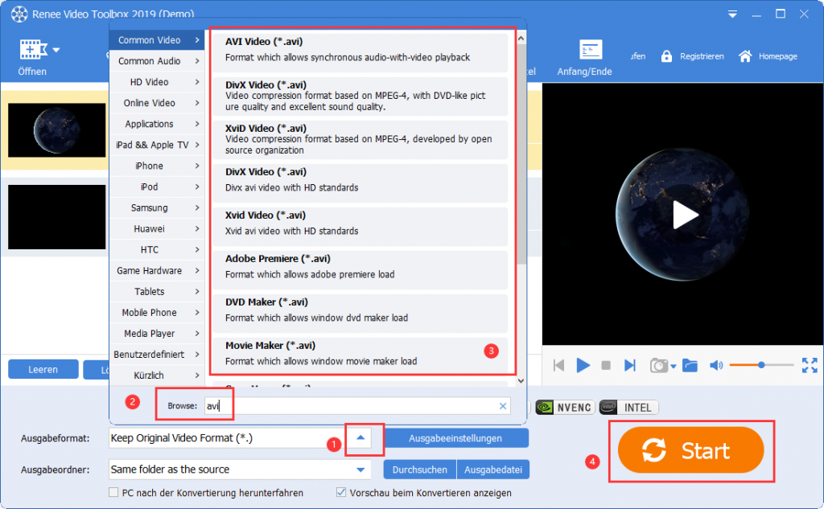Choose Movie Maker (*.avi) format
Screen dimensions: 824x509
click(360, 357)
